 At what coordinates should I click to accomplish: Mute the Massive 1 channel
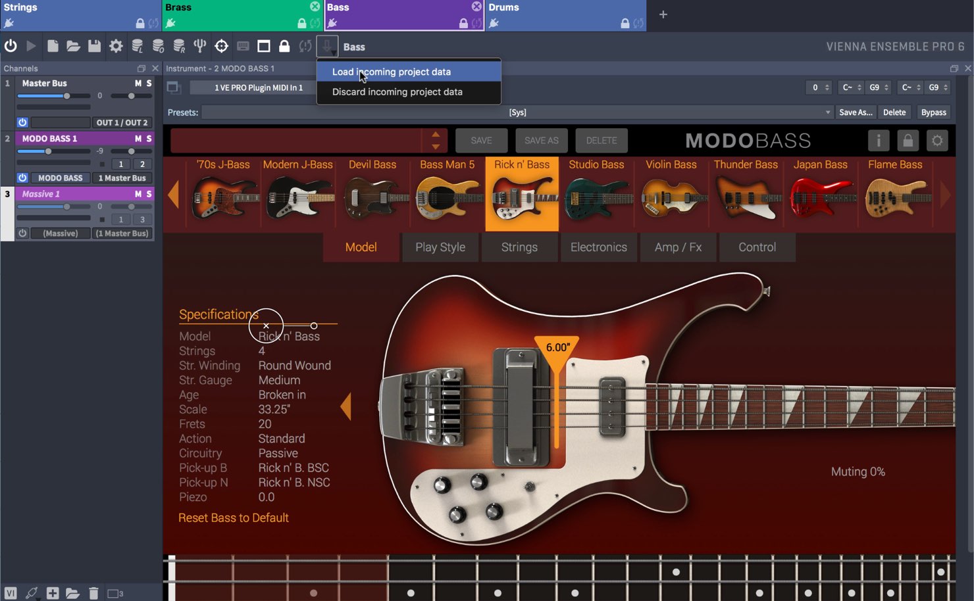tap(138, 194)
